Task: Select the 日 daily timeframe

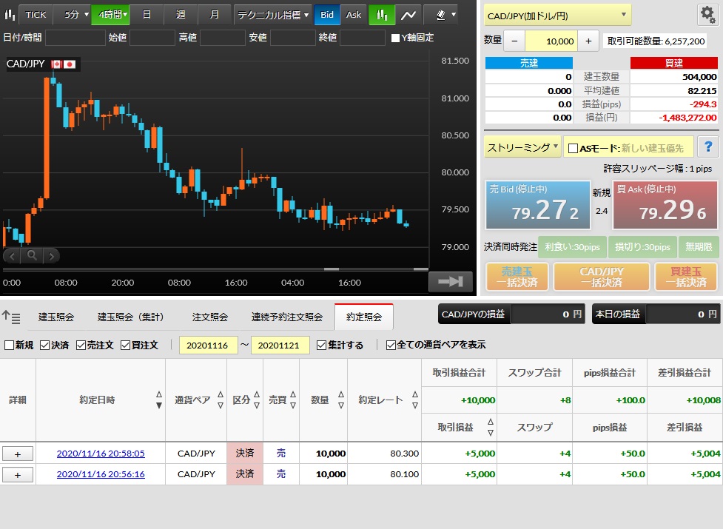Action: point(147,15)
